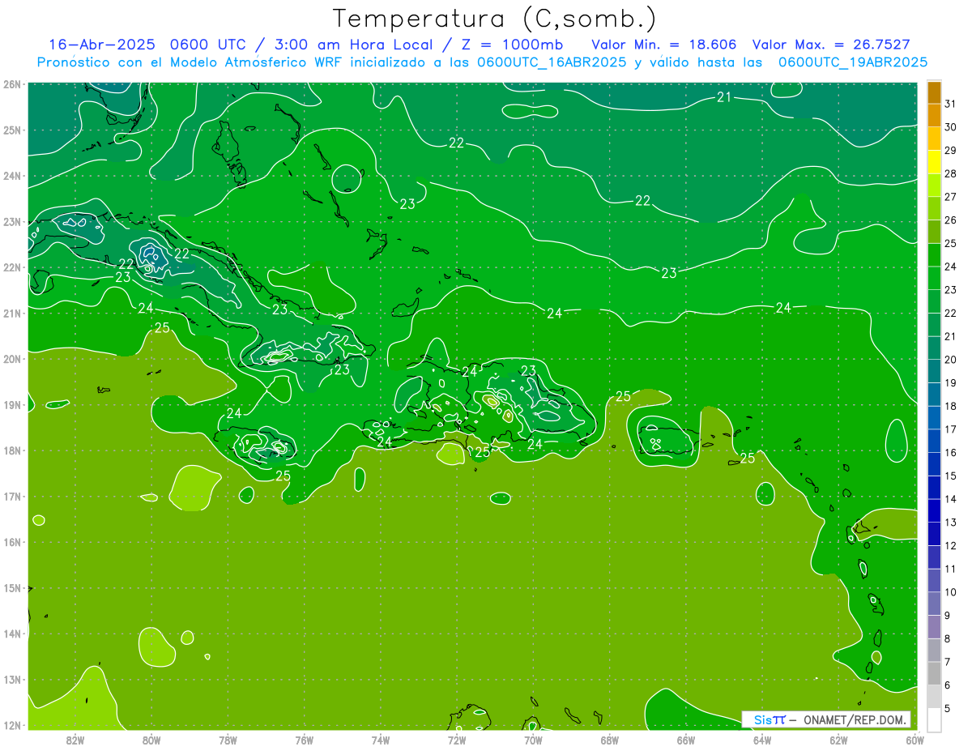Viewport: 972px width, 751px height.
Task: Click the 66W longitude axis label
Action: pos(685,740)
